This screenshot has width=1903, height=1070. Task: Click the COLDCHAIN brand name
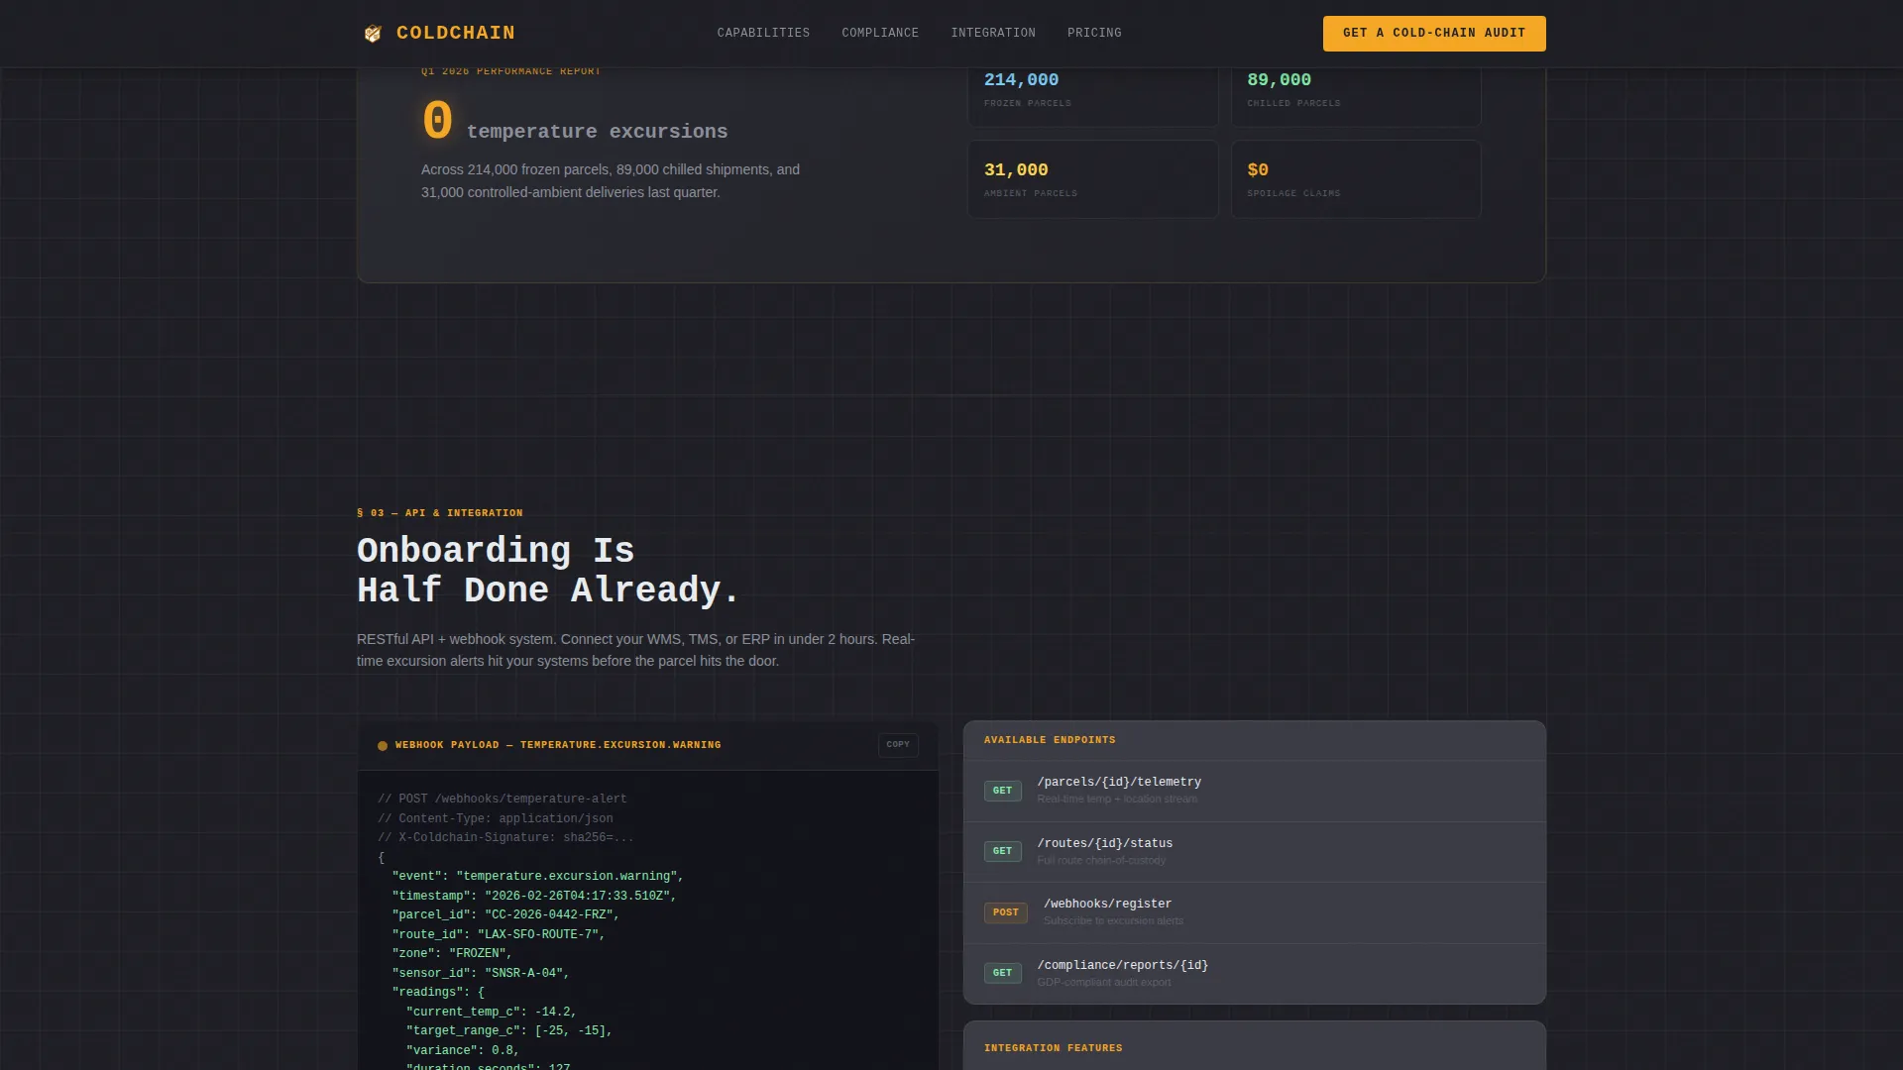pyautogui.click(x=456, y=33)
